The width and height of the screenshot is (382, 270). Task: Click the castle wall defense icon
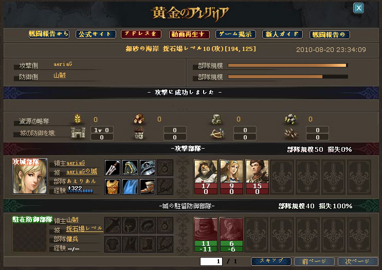[x=78, y=133]
